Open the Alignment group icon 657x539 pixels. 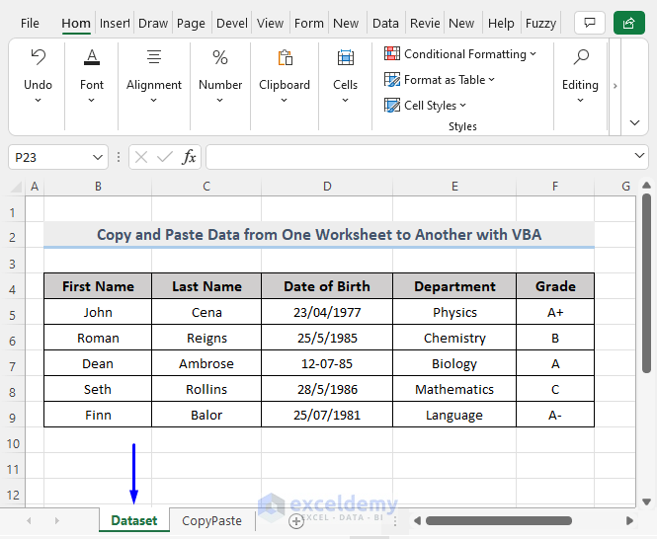pos(154,57)
